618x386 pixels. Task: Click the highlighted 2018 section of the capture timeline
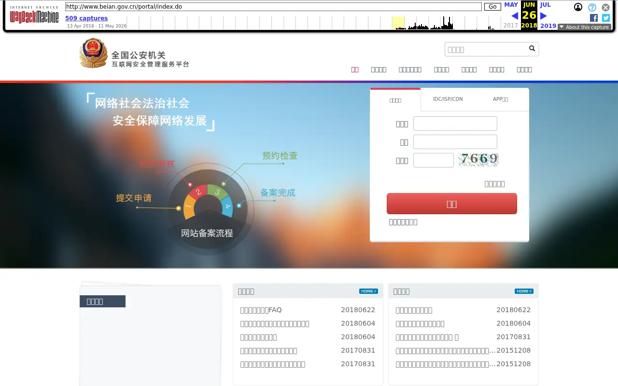pyautogui.click(x=398, y=23)
